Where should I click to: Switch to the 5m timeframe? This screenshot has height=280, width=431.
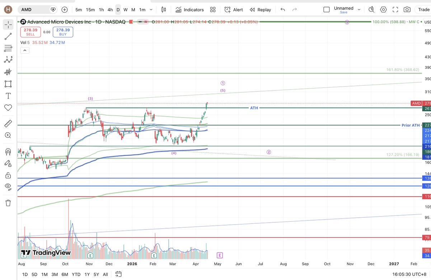click(x=79, y=10)
